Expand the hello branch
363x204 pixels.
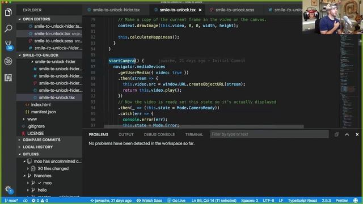(28, 190)
